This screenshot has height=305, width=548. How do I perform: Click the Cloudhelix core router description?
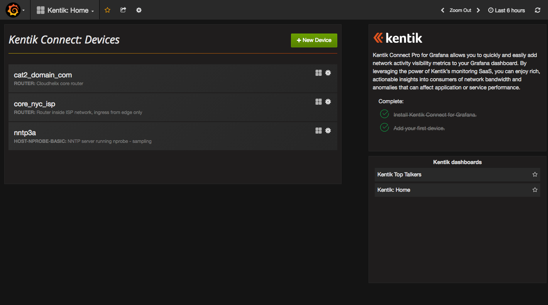tap(60, 84)
